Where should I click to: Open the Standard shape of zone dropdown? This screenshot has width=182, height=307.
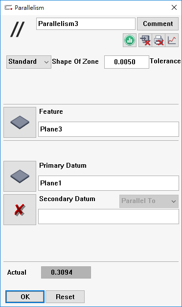pyautogui.click(x=29, y=62)
